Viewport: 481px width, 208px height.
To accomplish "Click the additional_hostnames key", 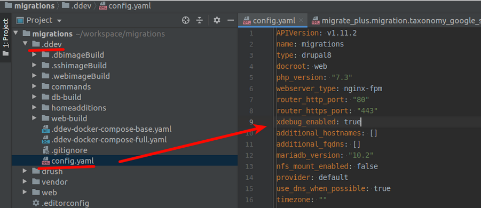I will coord(318,133).
